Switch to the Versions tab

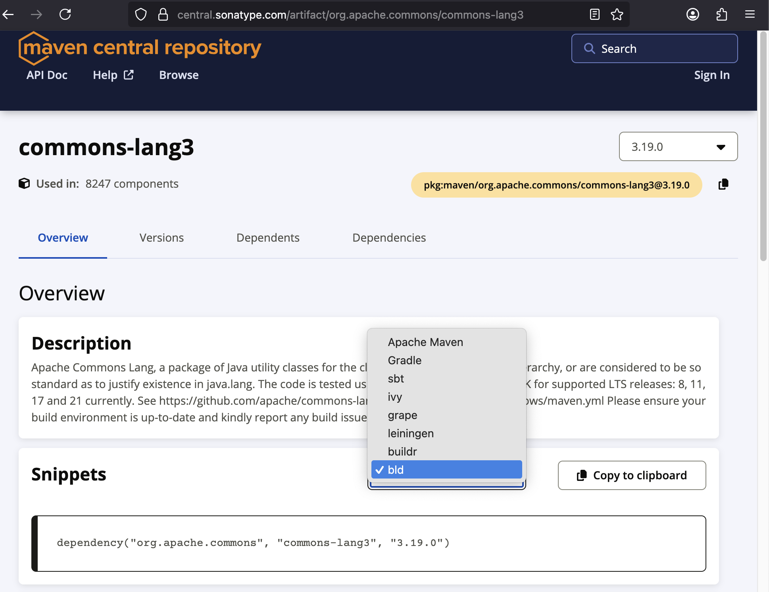point(161,238)
